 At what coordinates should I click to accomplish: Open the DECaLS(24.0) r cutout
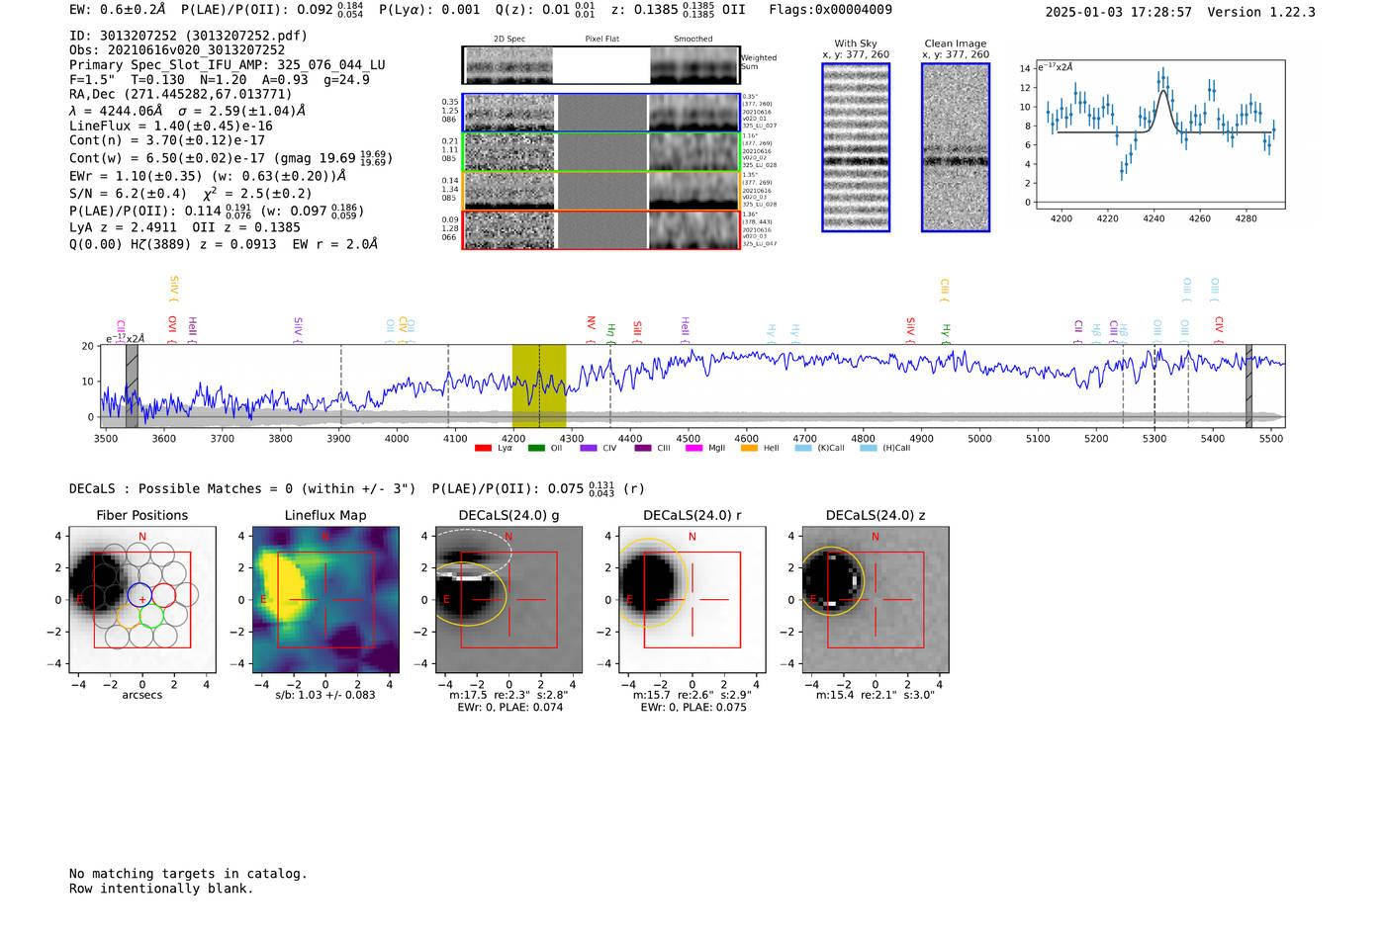coord(692,600)
